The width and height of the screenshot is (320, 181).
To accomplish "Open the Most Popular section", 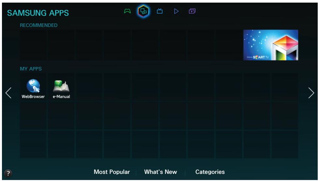I will coord(112,172).
